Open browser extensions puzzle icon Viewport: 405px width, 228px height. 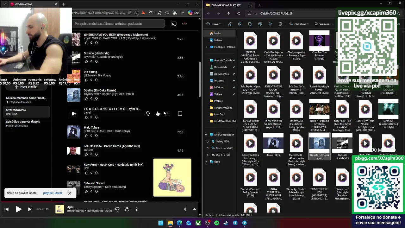151,13
